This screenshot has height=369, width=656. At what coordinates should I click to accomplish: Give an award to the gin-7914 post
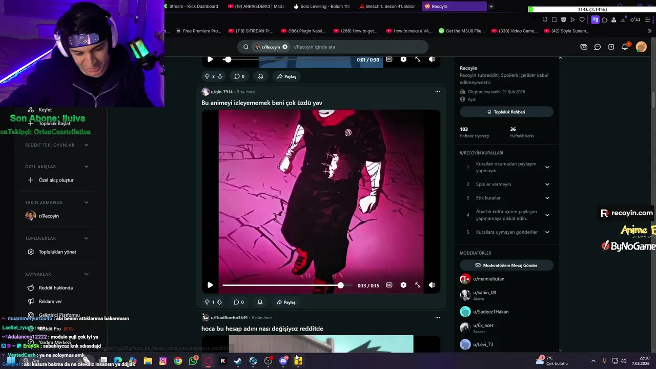coord(260,302)
